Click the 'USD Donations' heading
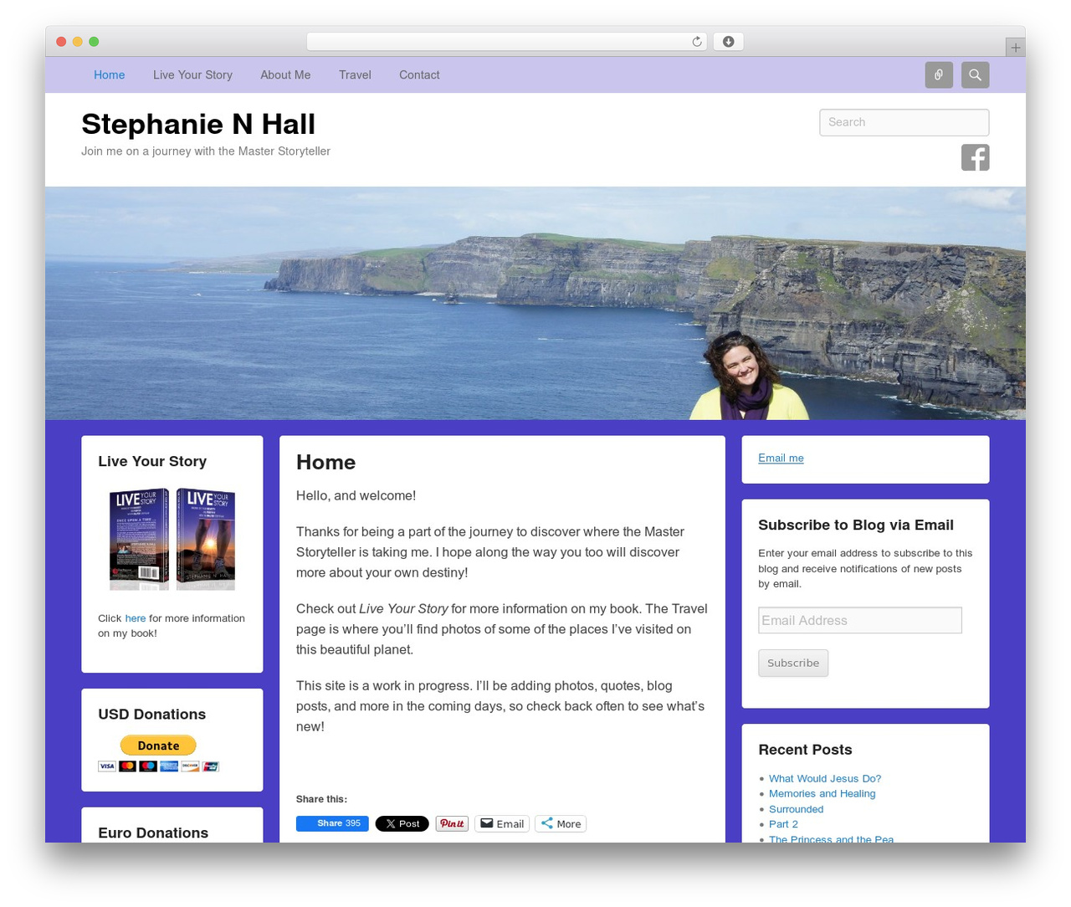 151,714
